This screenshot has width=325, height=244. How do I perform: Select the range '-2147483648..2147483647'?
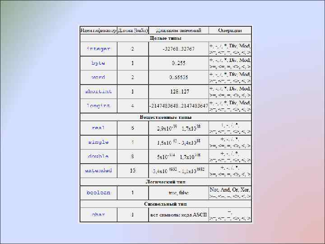point(178,106)
